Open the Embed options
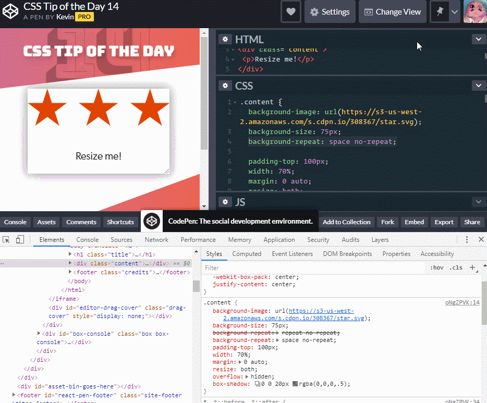 tap(415, 222)
